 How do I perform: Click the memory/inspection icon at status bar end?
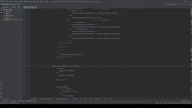point(190,103)
